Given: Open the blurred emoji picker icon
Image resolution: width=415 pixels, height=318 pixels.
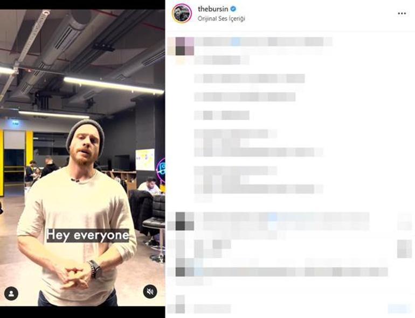Looking at the screenshot, I should [180, 304].
